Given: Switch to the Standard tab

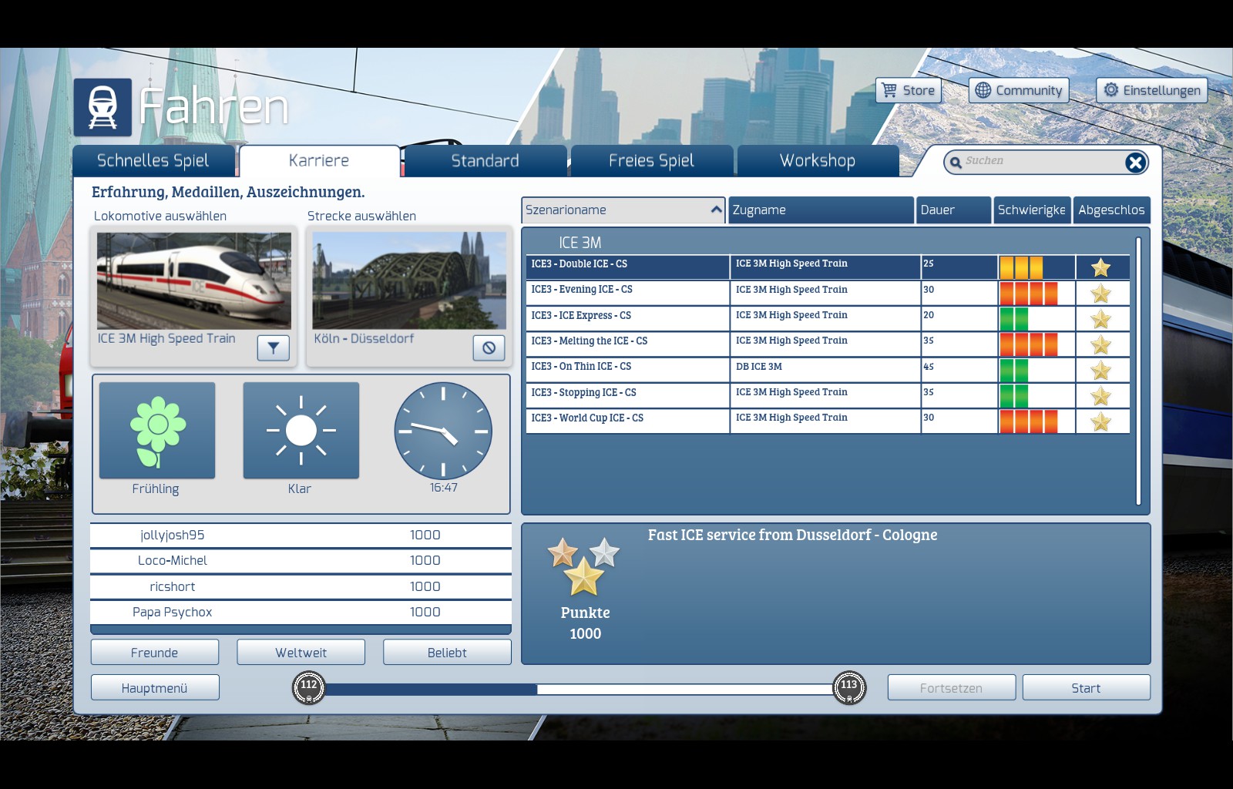Looking at the screenshot, I should 485,161.
